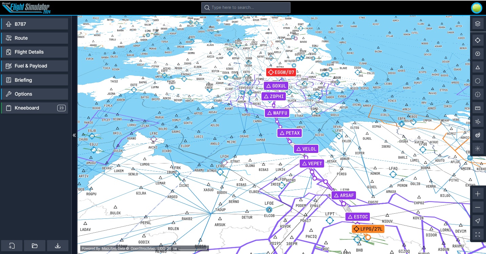Select the GOXUL waypoint label
486x254 pixels.
(x=276, y=86)
